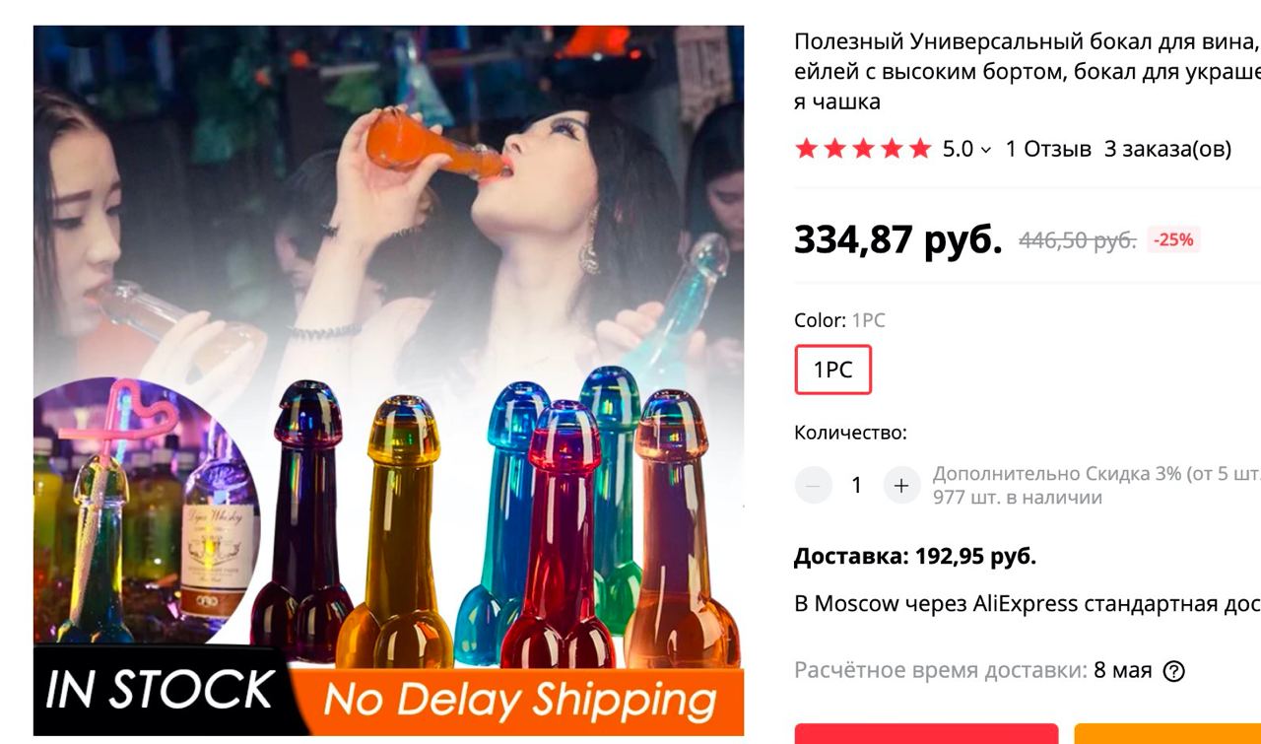Image resolution: width=1261 pixels, height=744 pixels.
Task: Click the crossed-out price 446,50 руб.
Action: pos(1078,239)
